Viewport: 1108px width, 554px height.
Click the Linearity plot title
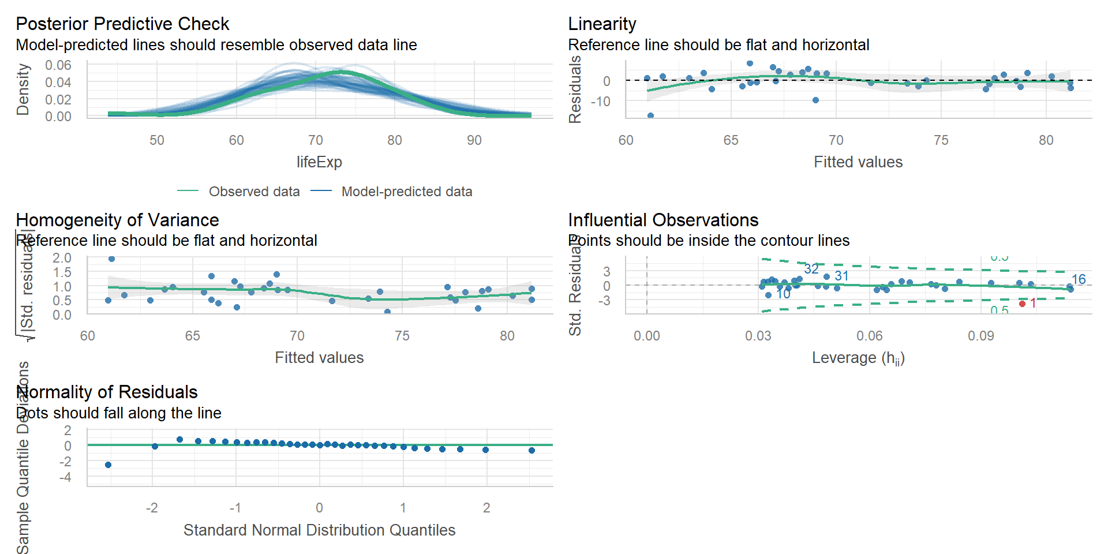point(602,24)
